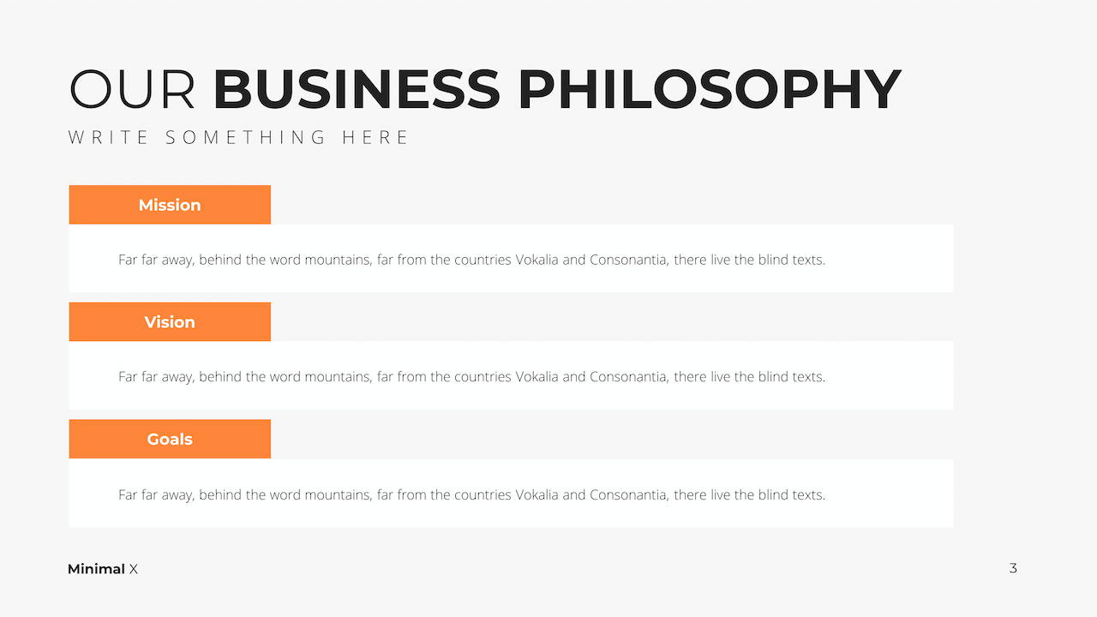The width and height of the screenshot is (1097, 617).
Task: Click the word 'PHILOSOPHY' in the heading
Action: [710, 89]
